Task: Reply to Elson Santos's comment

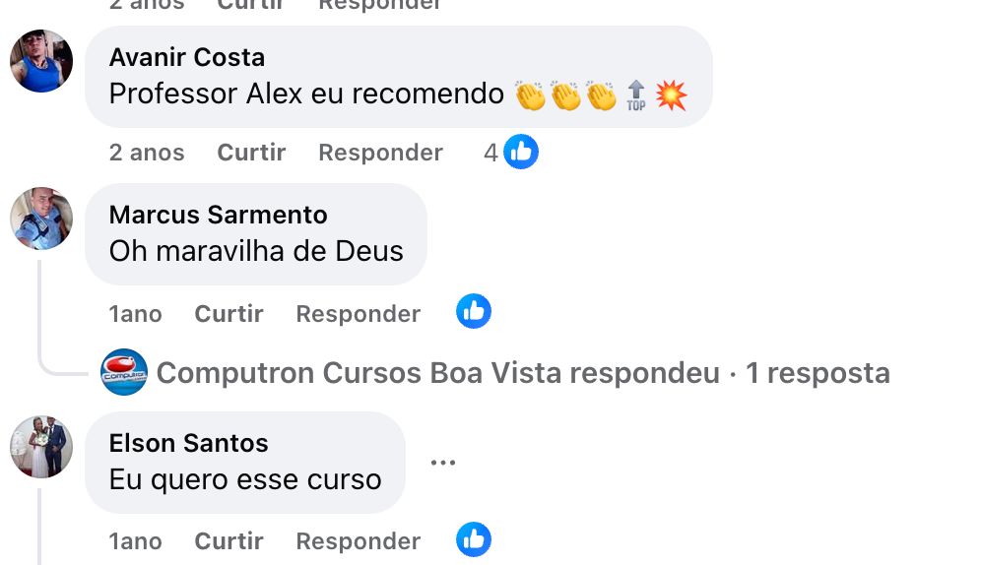Action: [x=358, y=541]
